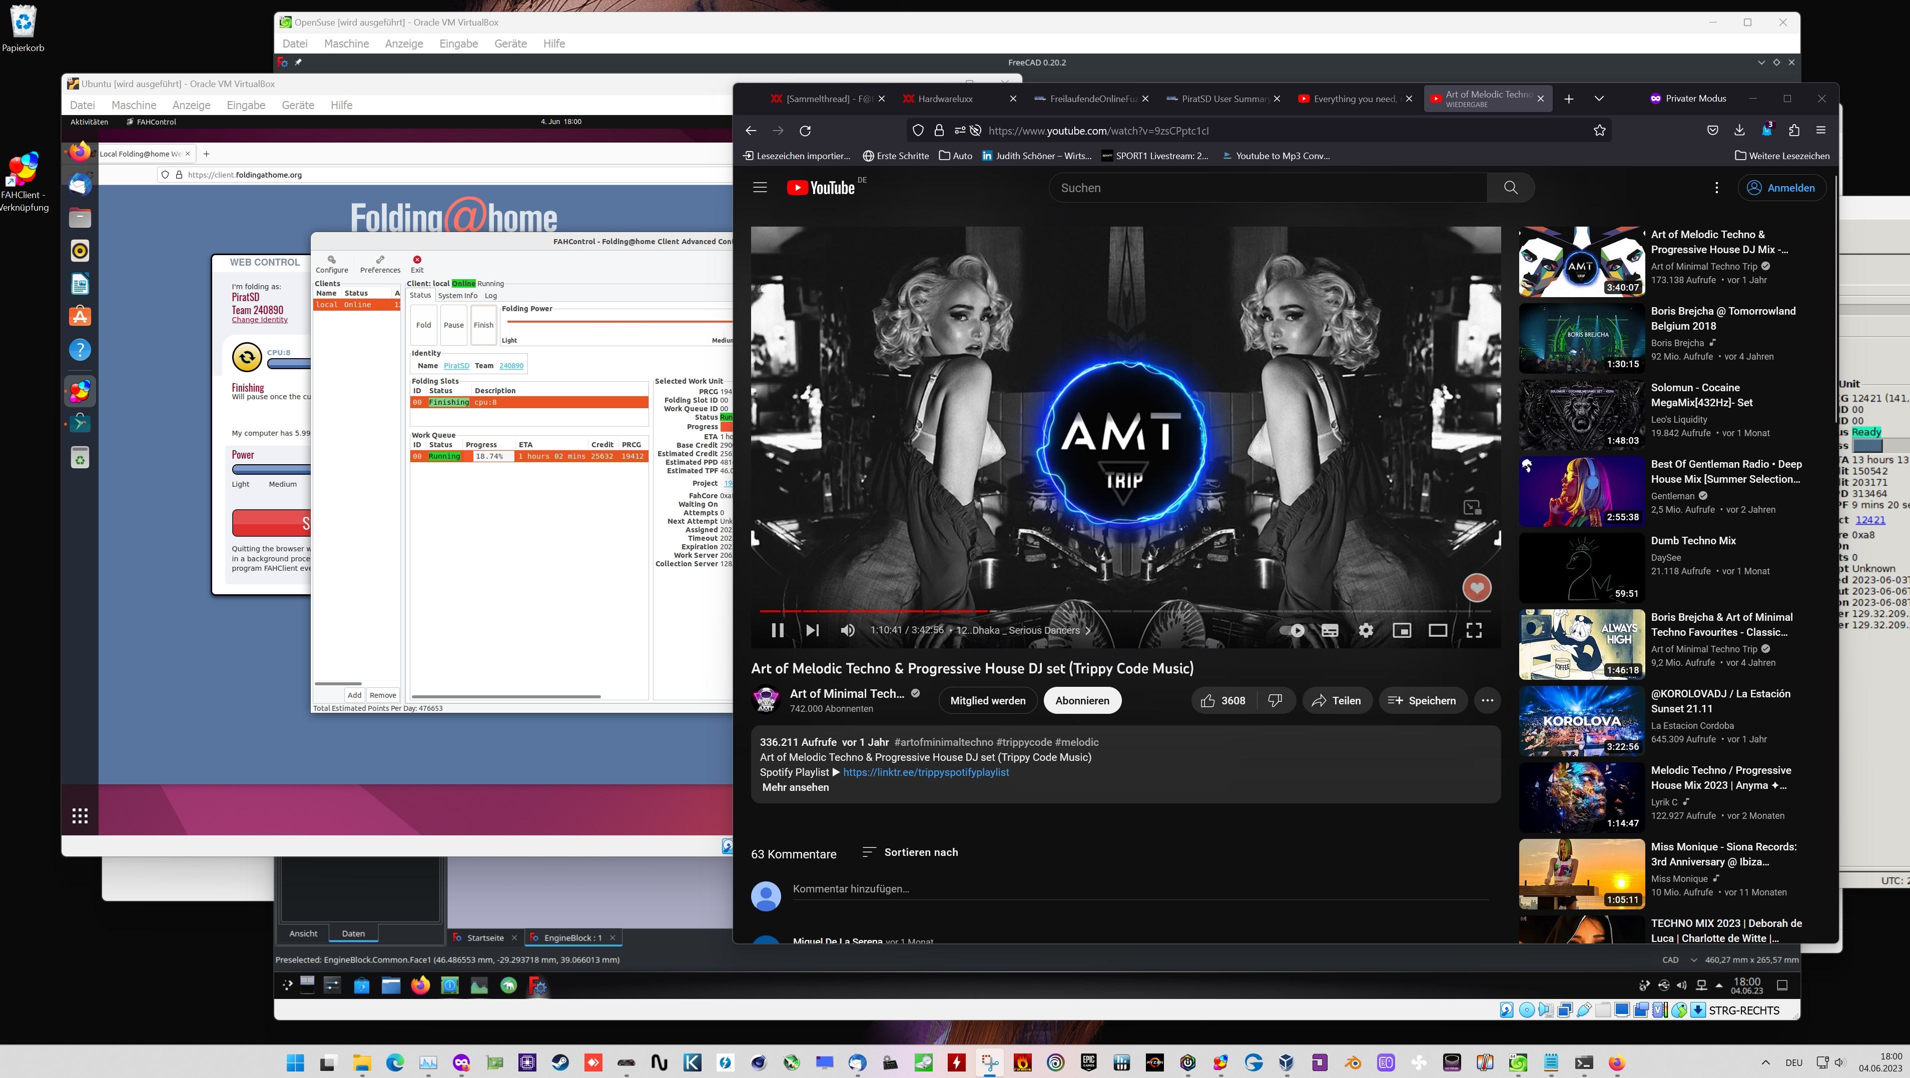
Task: Open Weitere Lesezeichen bookmarks folder
Action: click(1782, 156)
